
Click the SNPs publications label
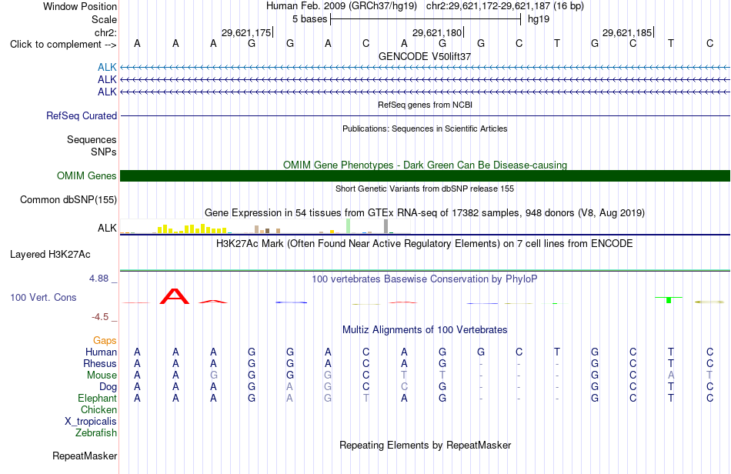[x=104, y=152]
